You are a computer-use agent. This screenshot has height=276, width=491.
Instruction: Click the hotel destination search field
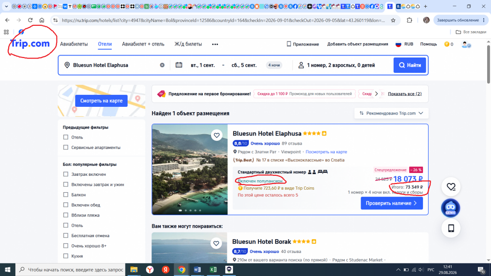(114, 65)
